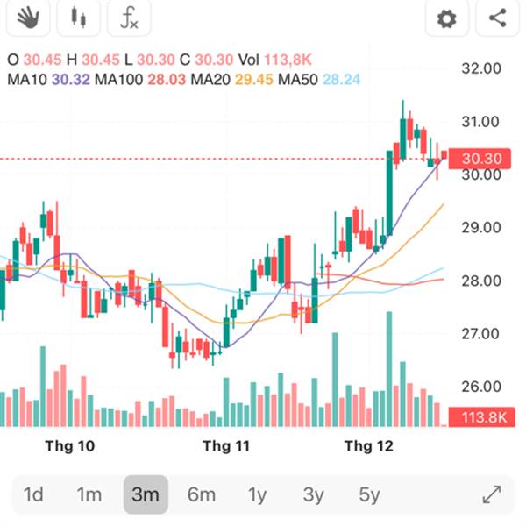
Task: Select the active 3m timeframe
Action: 146,494
